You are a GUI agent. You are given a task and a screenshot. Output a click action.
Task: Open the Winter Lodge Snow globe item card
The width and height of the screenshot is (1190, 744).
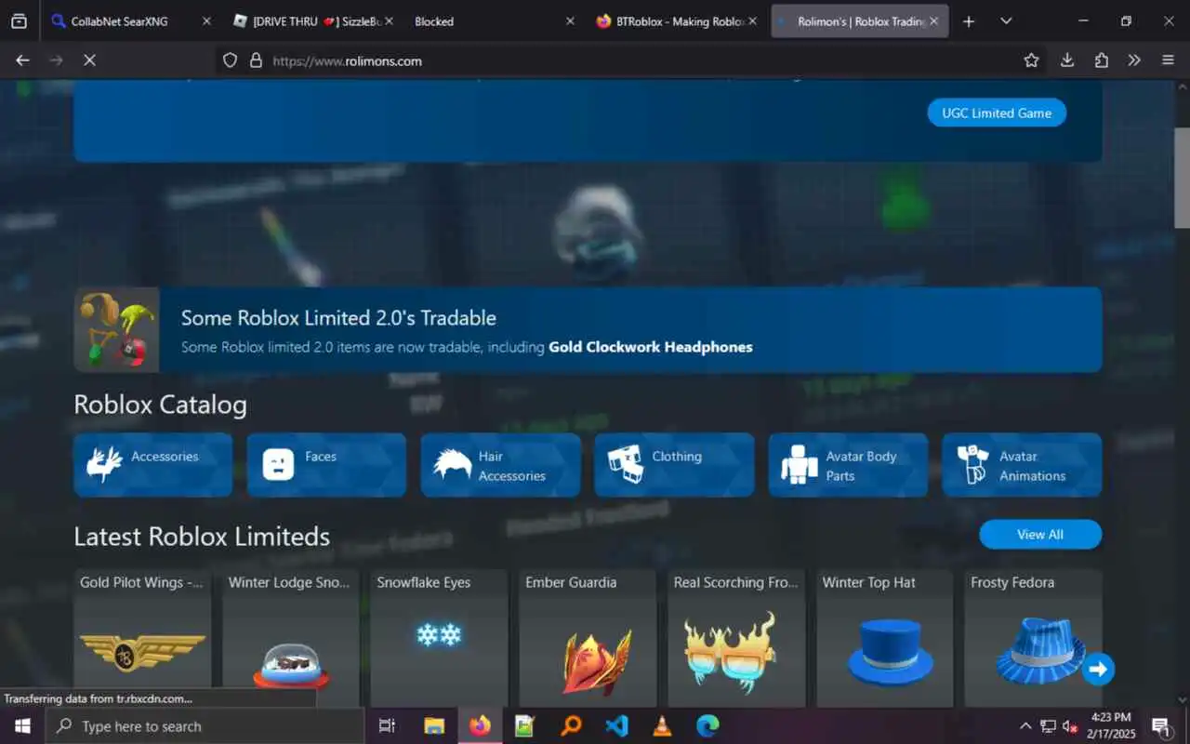(290, 639)
